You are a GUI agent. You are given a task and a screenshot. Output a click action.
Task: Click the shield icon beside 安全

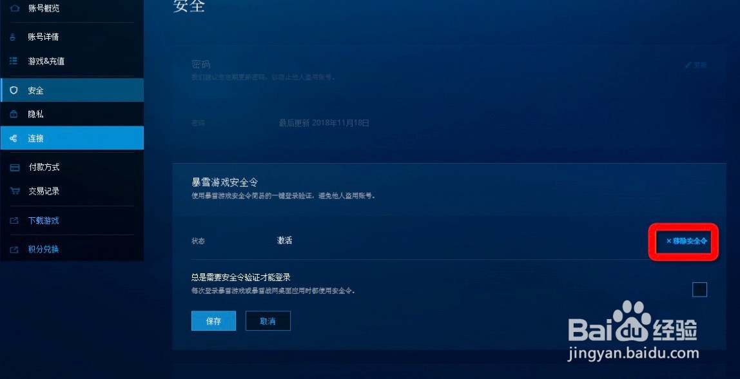click(14, 90)
